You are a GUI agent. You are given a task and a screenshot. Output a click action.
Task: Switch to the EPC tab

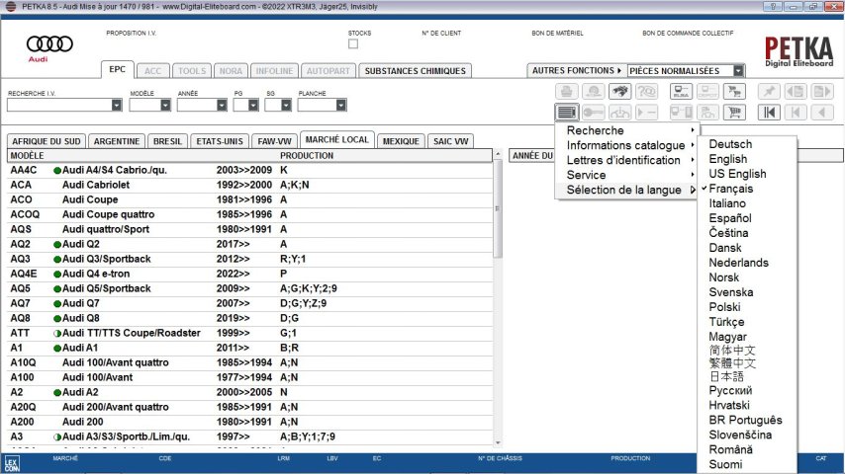pyautogui.click(x=117, y=69)
